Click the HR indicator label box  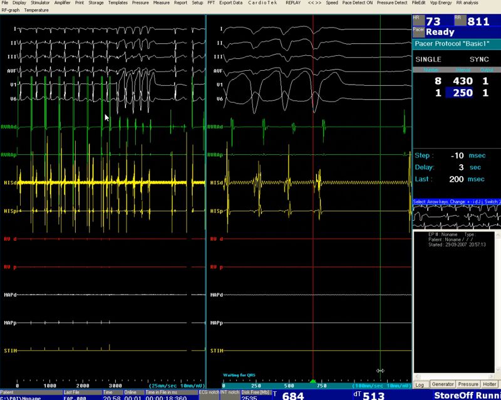[x=418, y=20]
